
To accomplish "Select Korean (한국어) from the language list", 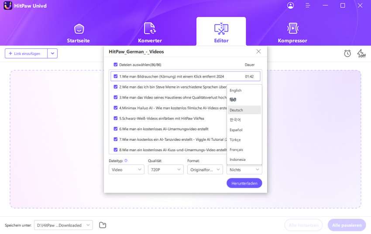I will pyautogui.click(x=244, y=120).
